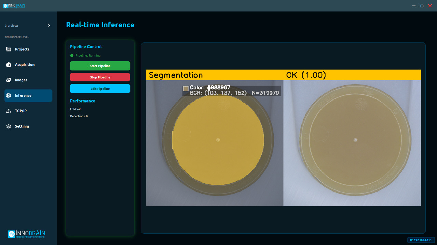Click the segmentation result image on left
The width and height of the screenshot is (437, 245).
[215, 143]
